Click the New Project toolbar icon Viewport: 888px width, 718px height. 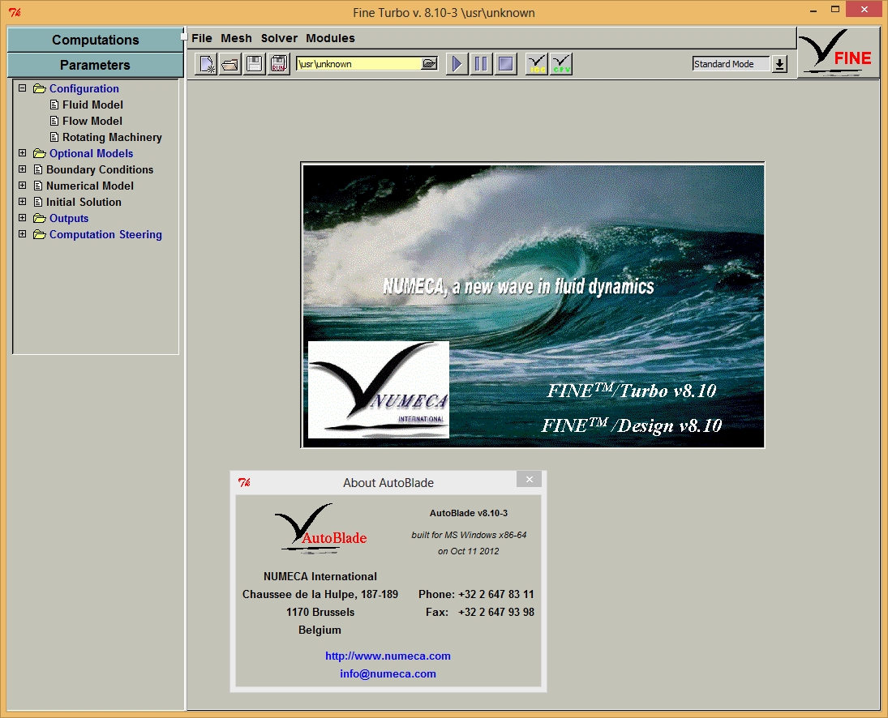208,64
